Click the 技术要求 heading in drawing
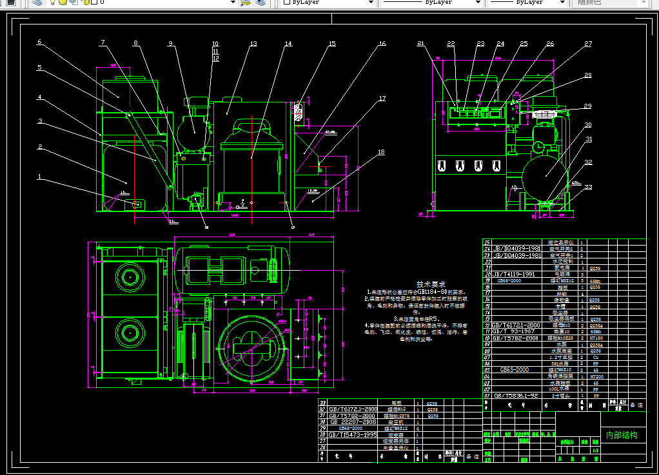 [x=431, y=284]
